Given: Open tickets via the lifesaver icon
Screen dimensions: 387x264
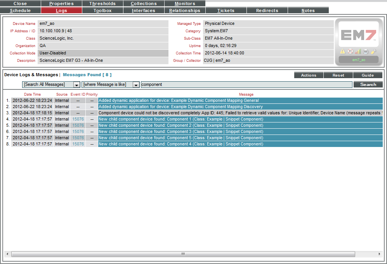Looking at the screenshot, I should tap(351, 51).
